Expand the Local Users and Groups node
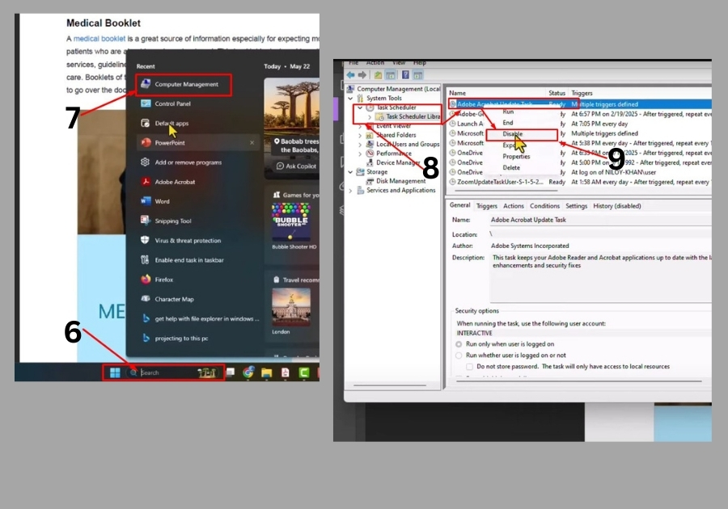728x509 pixels. [360, 144]
